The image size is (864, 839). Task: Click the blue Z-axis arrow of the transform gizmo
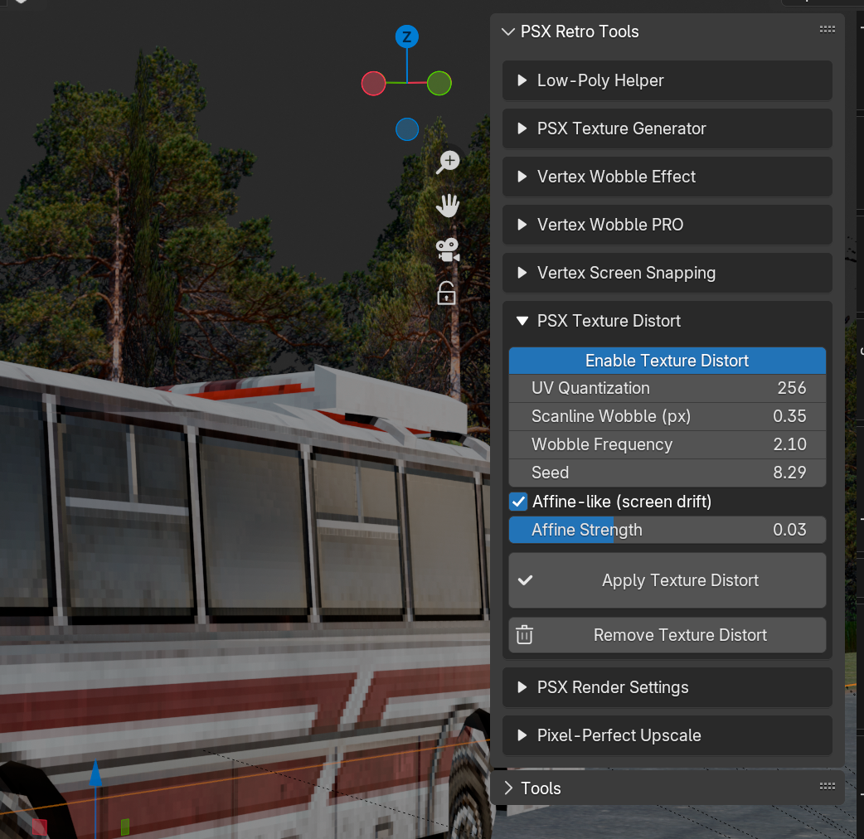point(95,773)
